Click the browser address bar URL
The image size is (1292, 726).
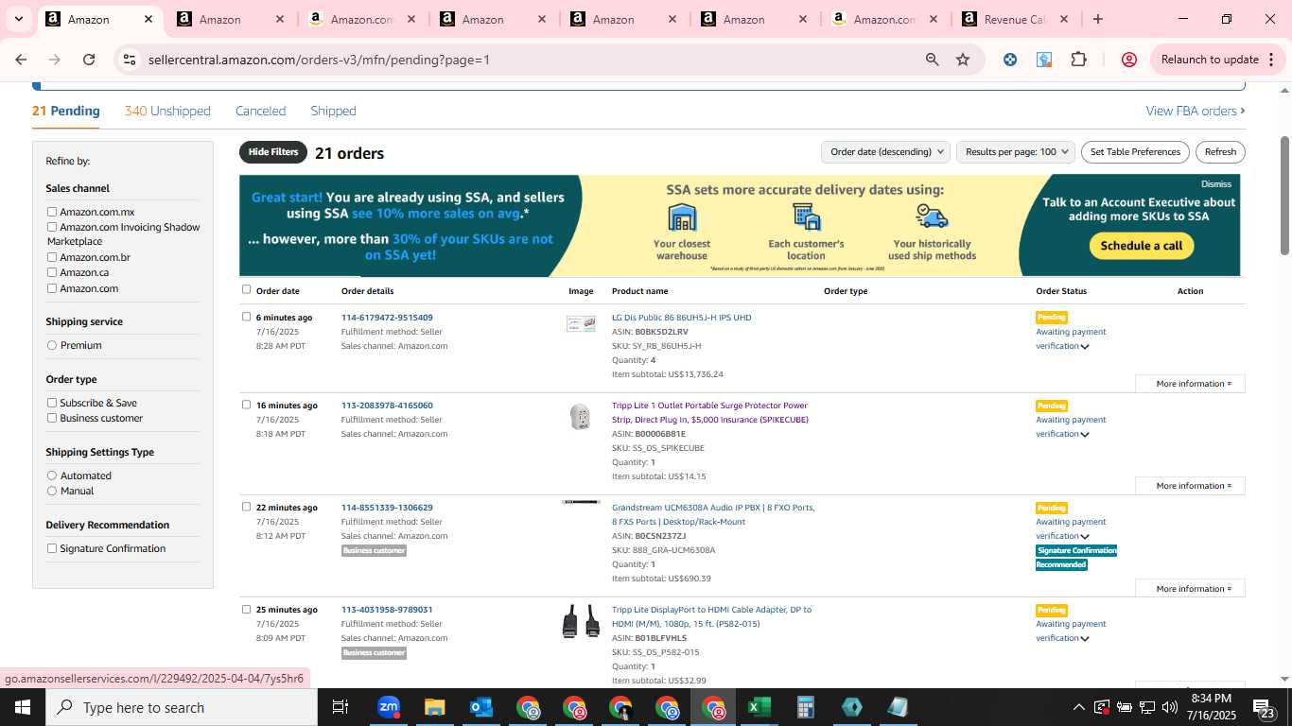tap(319, 60)
